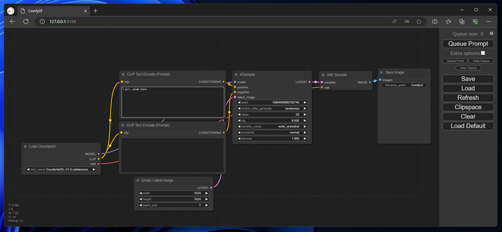Screen dimensions: 502x232
Task: Collapse the CLIP Text Encode node with anime prompt
Action: click(123, 75)
